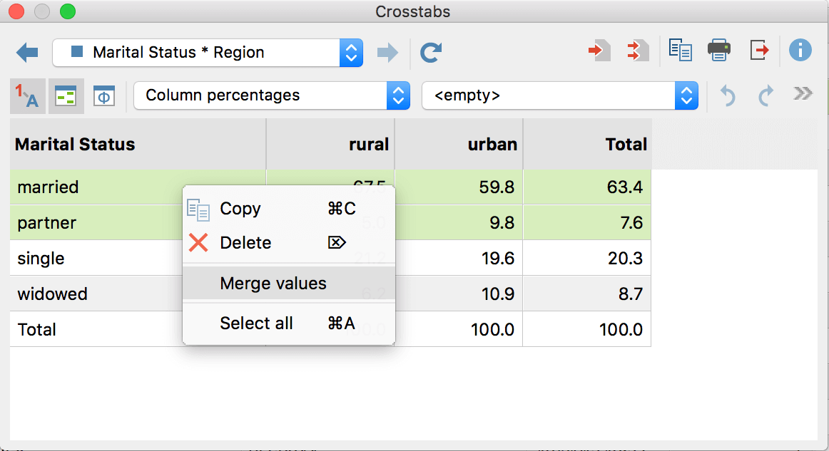Click the single red arrow insert icon
Image resolution: width=829 pixels, height=451 pixels.
pyautogui.click(x=599, y=51)
